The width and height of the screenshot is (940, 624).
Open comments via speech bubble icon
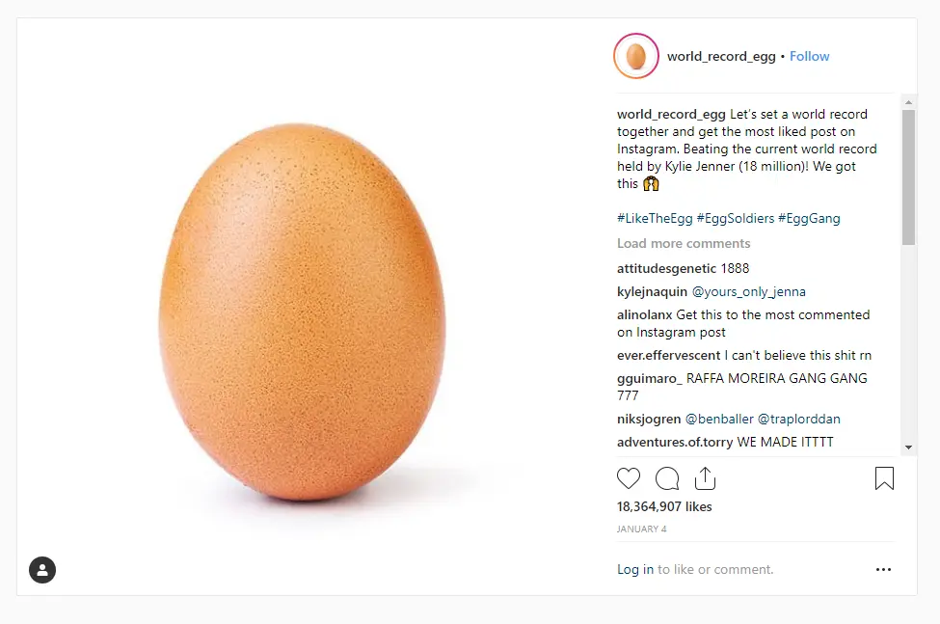tap(667, 478)
